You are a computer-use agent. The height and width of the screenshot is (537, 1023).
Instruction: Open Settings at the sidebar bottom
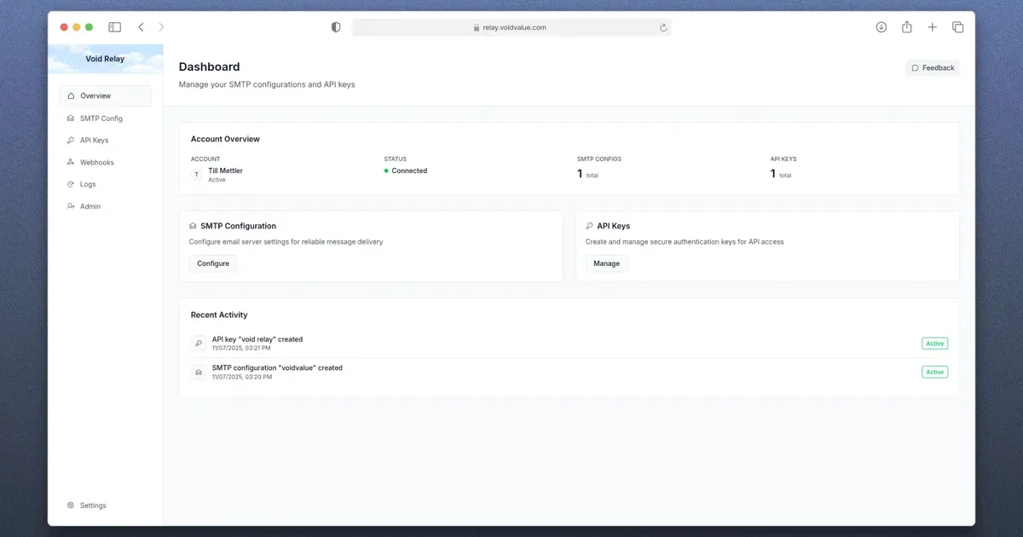[x=92, y=505]
